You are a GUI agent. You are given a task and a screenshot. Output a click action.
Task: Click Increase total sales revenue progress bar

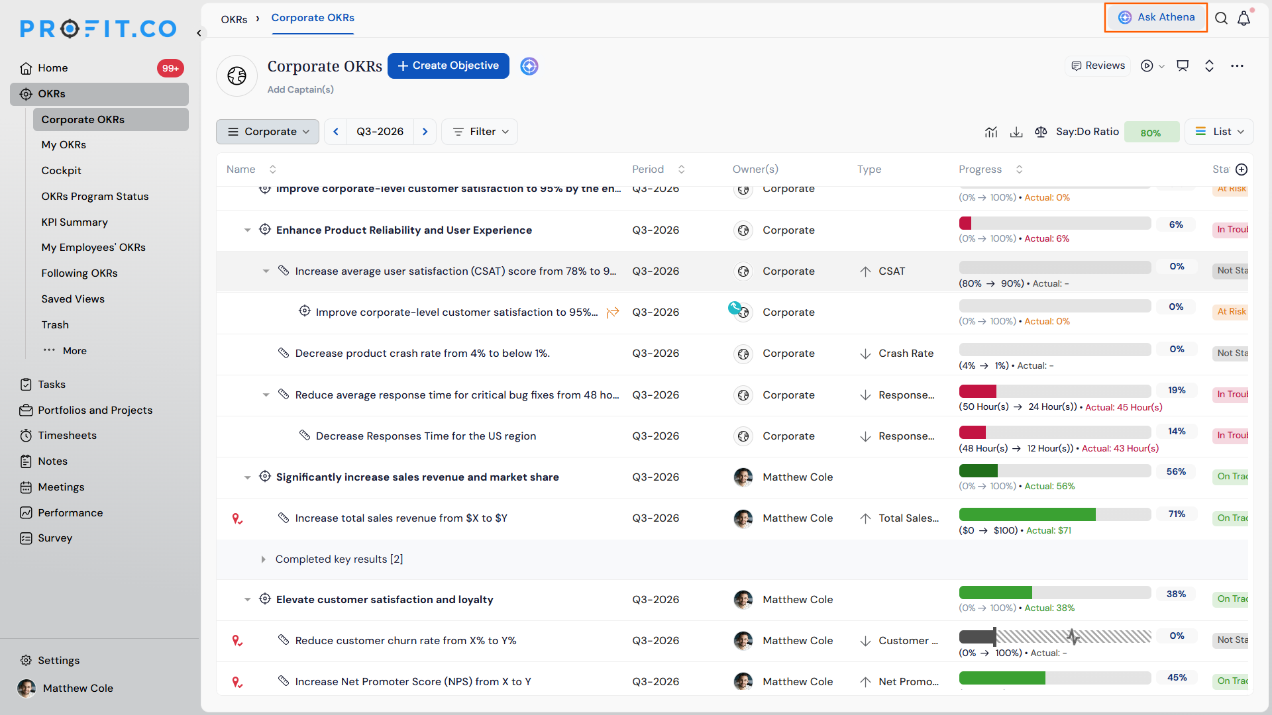click(1055, 514)
